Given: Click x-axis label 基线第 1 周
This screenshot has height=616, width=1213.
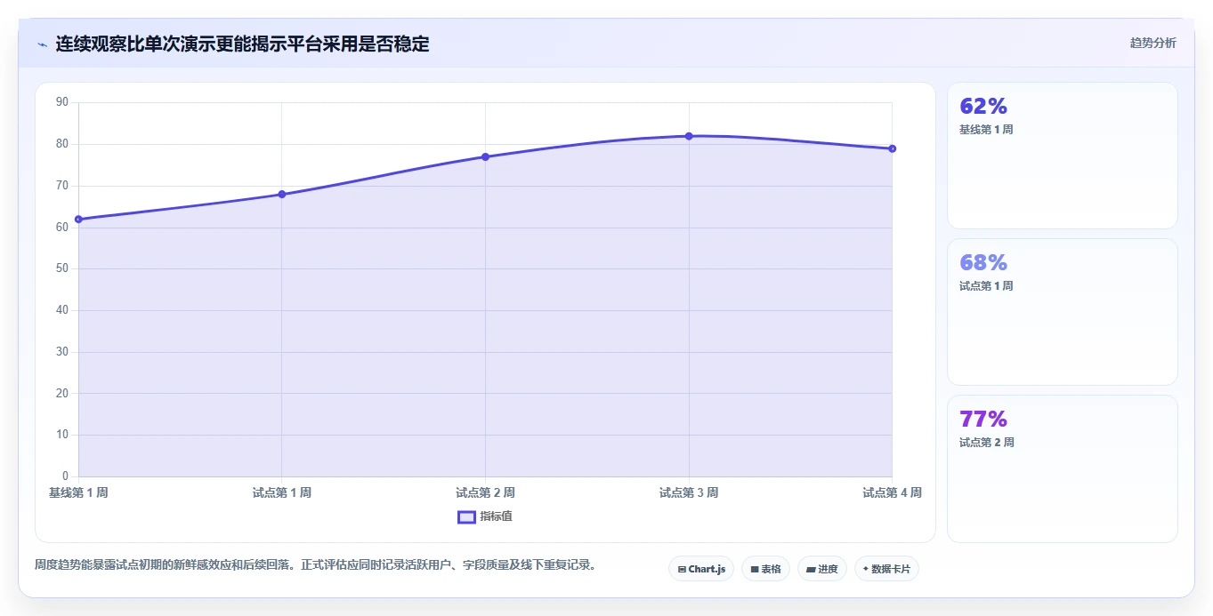Looking at the screenshot, I should pos(78,492).
